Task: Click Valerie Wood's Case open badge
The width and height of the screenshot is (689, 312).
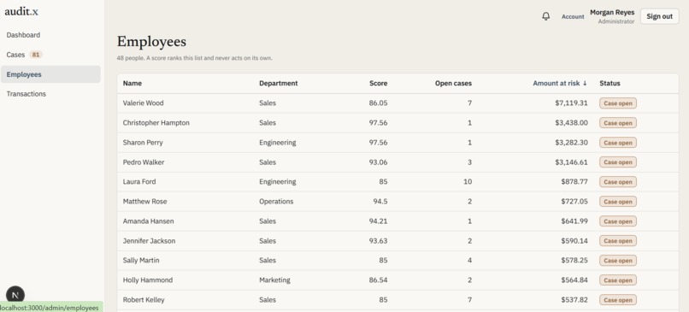Action: coord(618,103)
